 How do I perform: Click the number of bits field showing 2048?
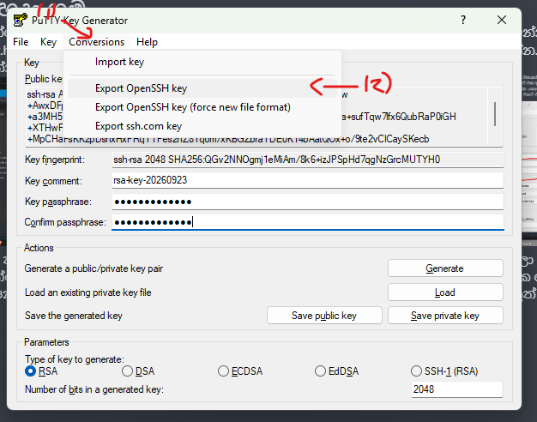tap(457, 389)
